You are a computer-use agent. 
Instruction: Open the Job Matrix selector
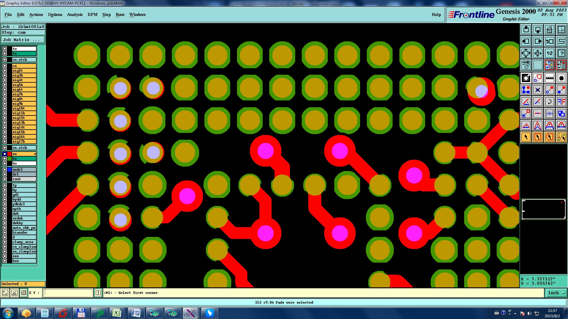[23, 40]
